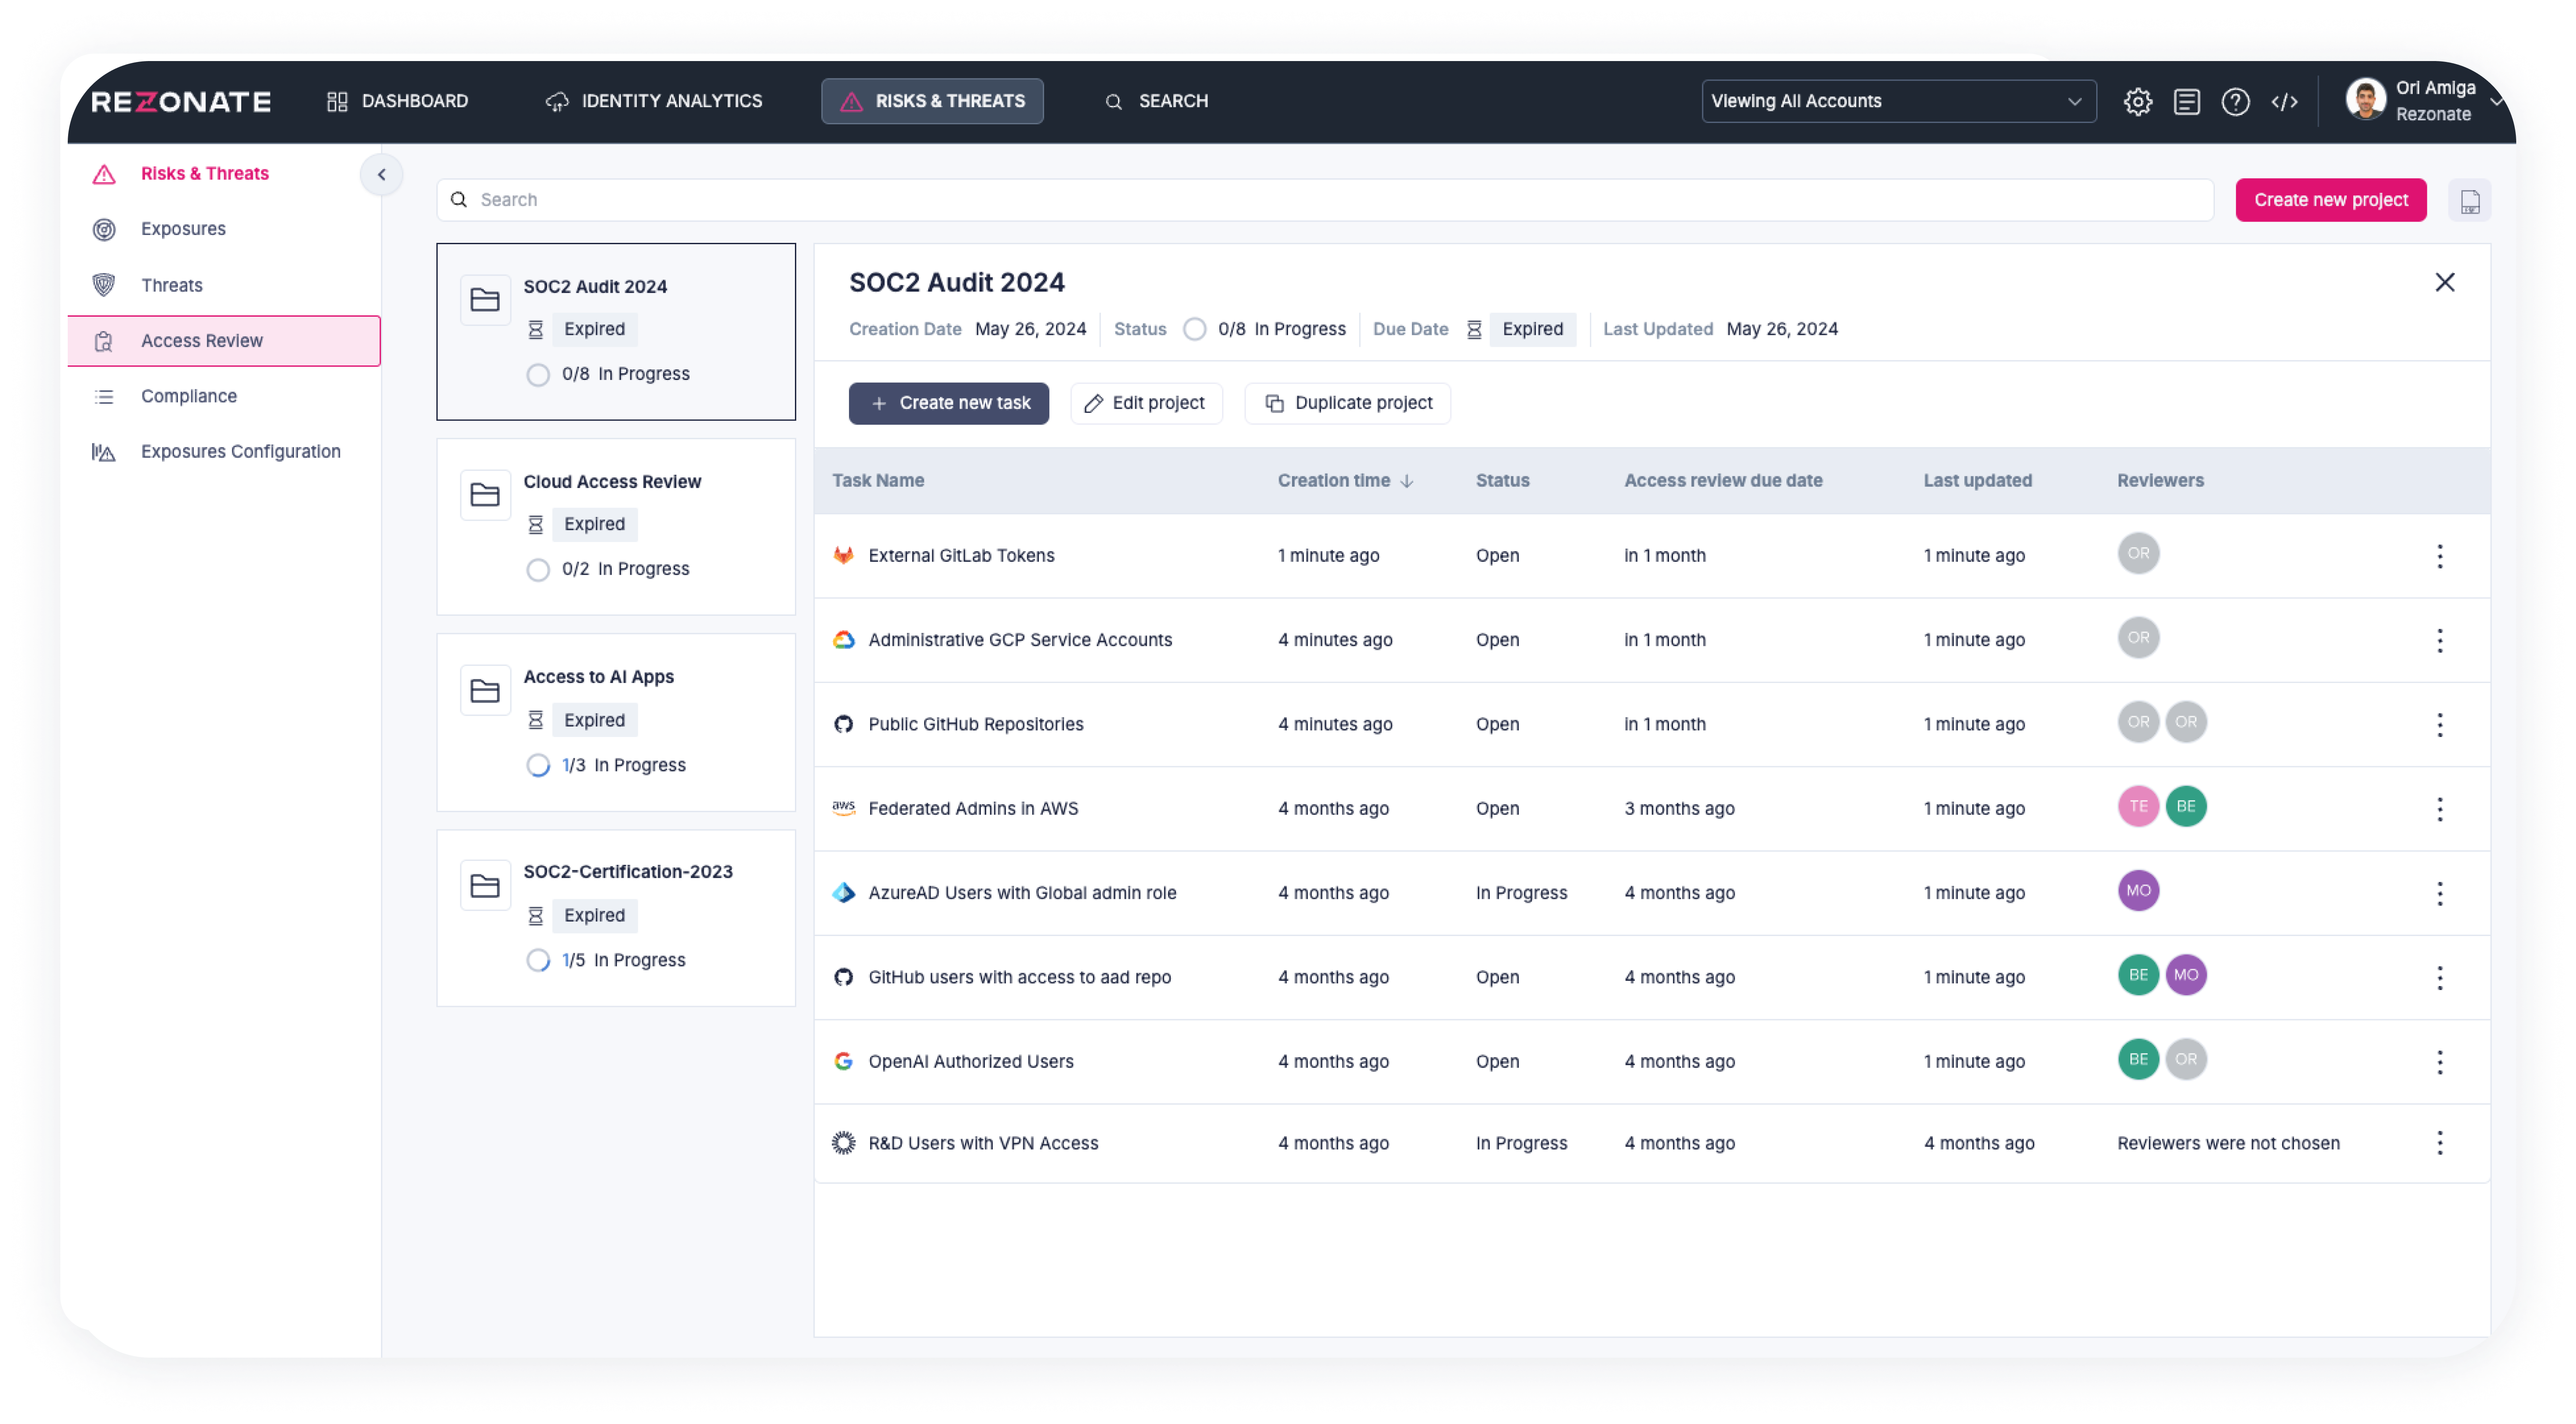Click Last updated column header
This screenshot has width=2576, height=1424.
coord(1977,481)
